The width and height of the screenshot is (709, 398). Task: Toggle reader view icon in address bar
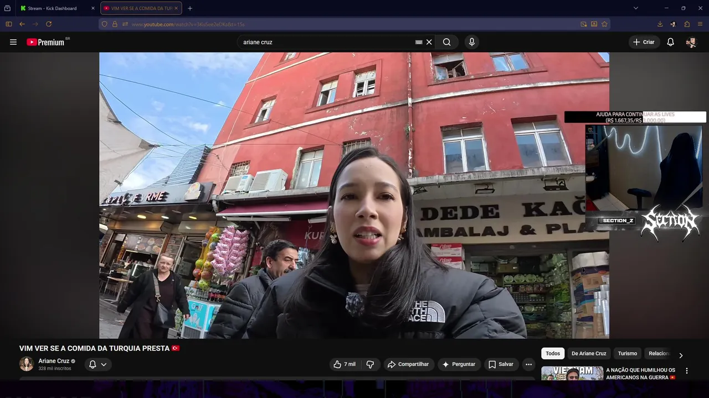(x=594, y=24)
